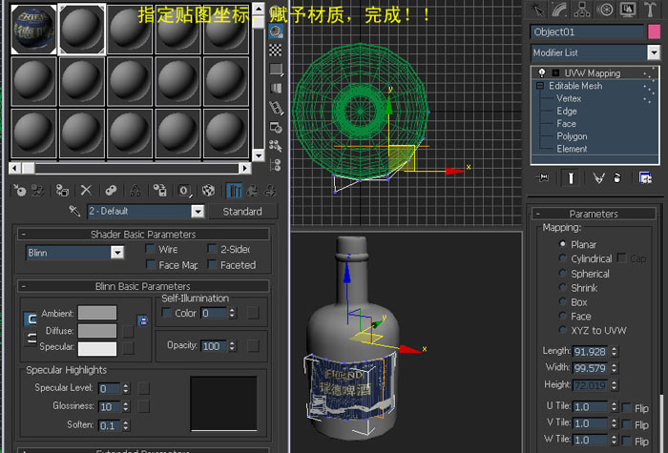Enable the Face Map checkbox
Screen dimensions: 668x453
(150, 264)
